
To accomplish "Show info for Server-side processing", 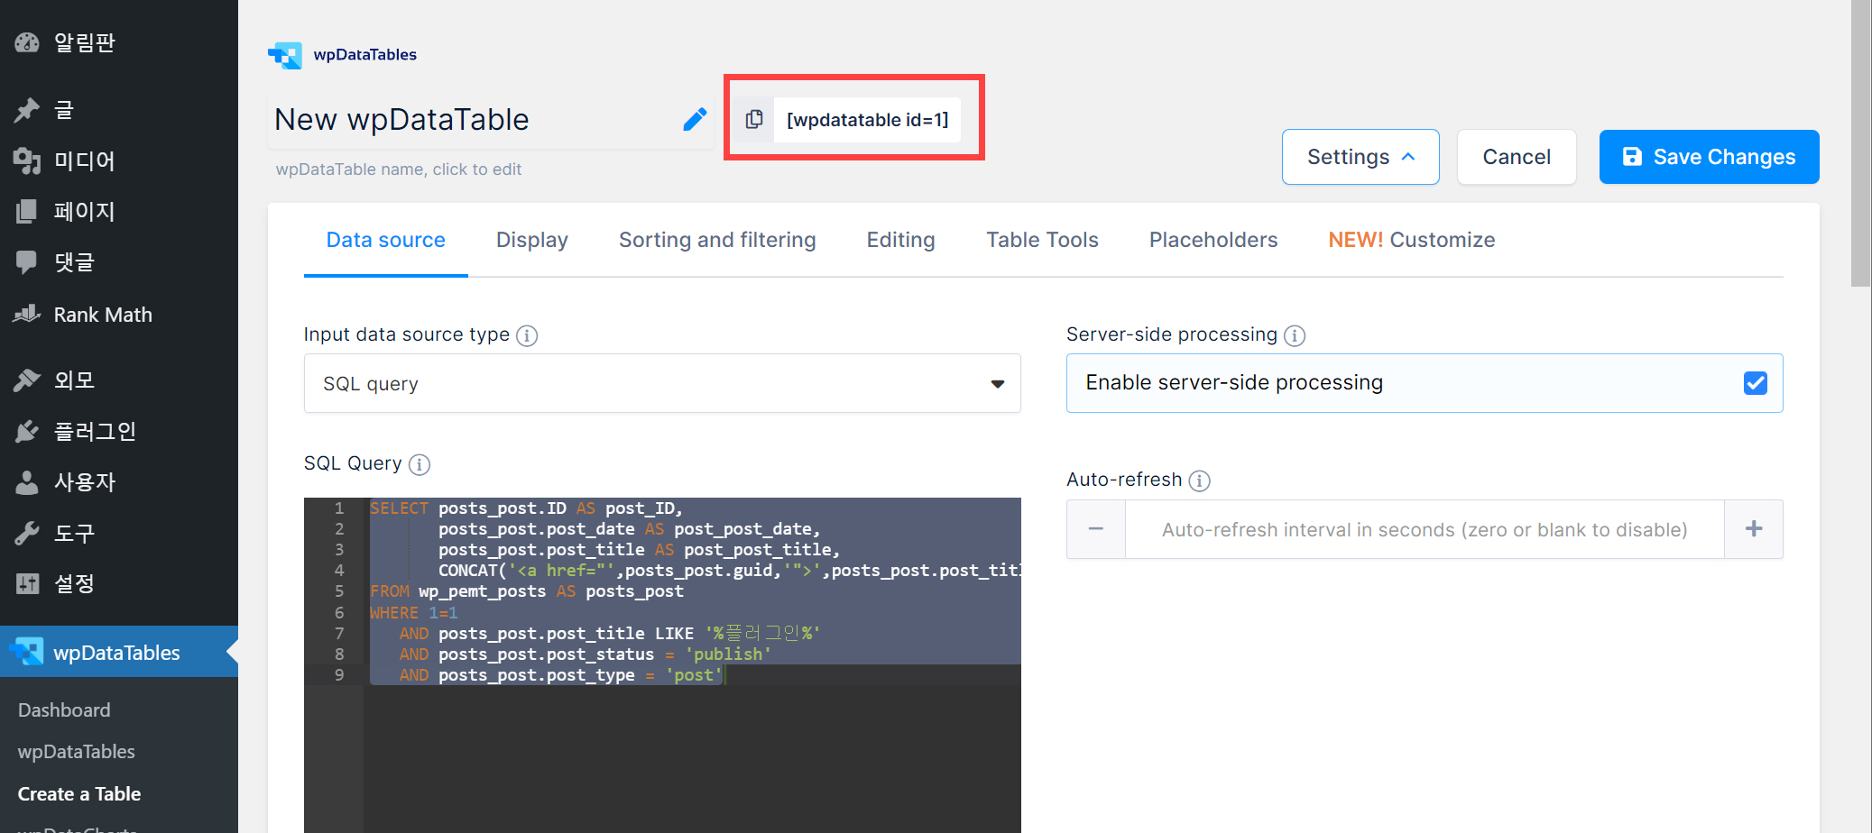I will 1295,335.
